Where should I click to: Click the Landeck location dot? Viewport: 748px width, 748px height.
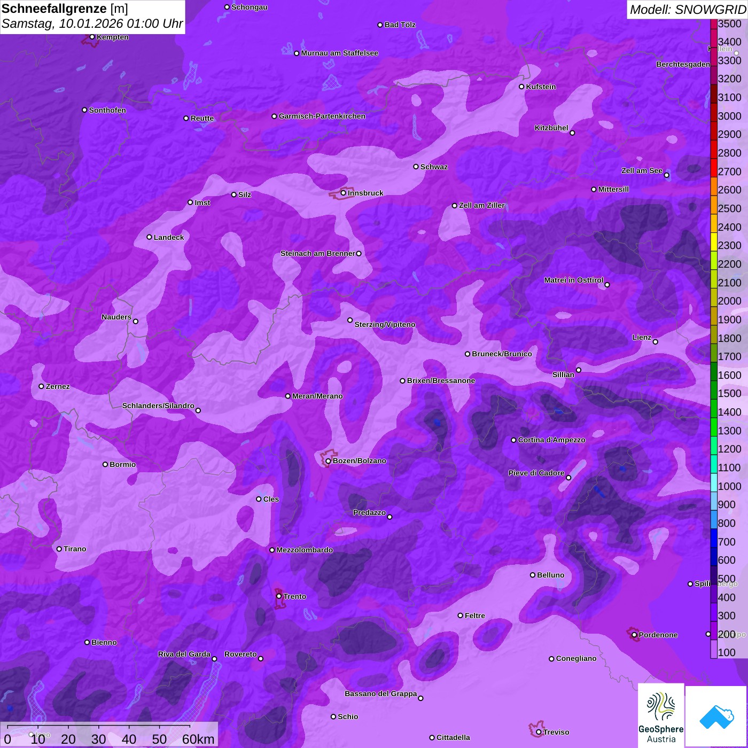coord(150,237)
